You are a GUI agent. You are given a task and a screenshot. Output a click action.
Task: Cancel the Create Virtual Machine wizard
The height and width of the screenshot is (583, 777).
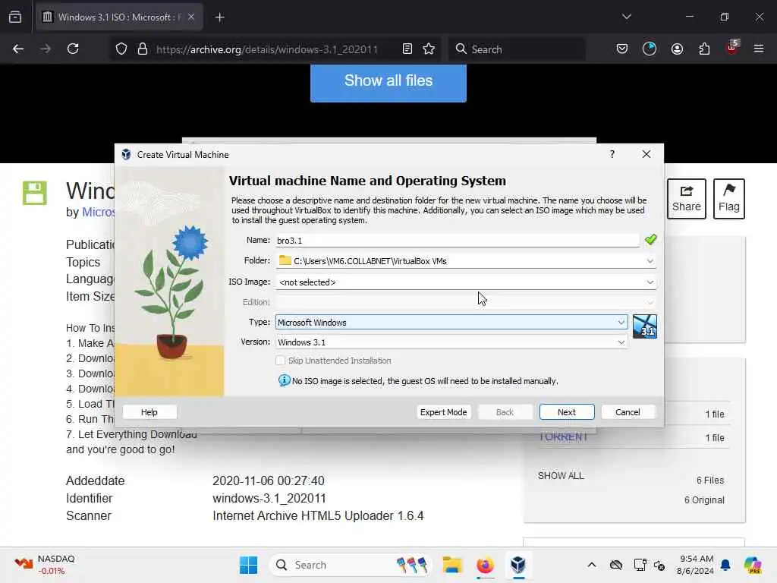pyautogui.click(x=628, y=412)
